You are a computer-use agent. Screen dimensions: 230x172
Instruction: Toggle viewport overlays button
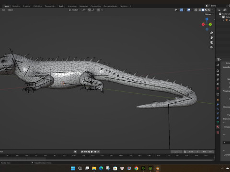pyautogui.click(x=189, y=10)
